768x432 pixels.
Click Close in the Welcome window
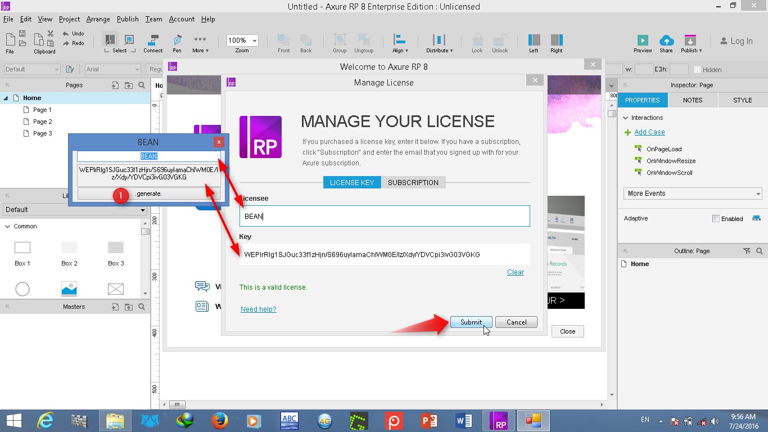coord(568,331)
